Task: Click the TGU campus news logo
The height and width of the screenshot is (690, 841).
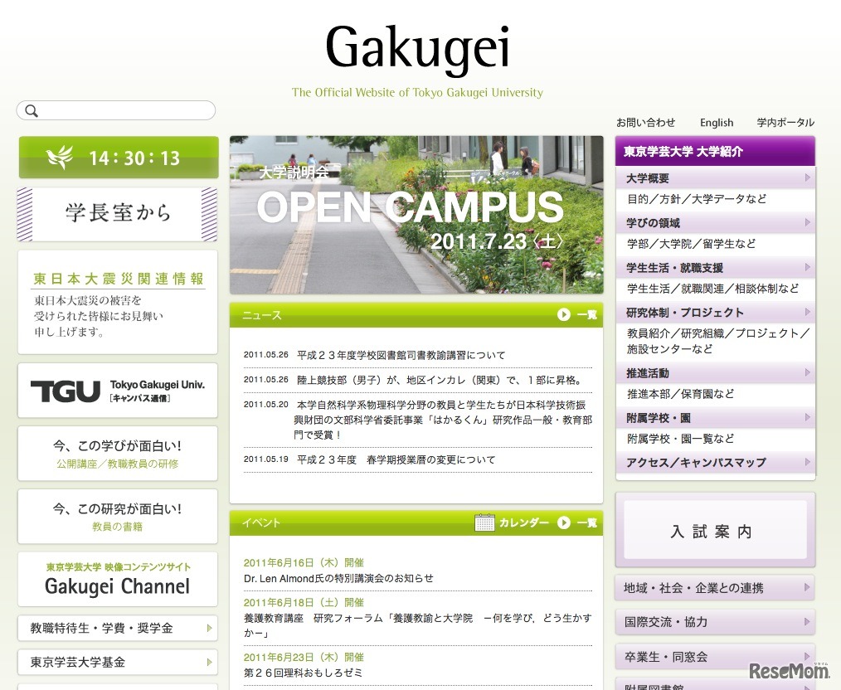Action: coord(116,390)
